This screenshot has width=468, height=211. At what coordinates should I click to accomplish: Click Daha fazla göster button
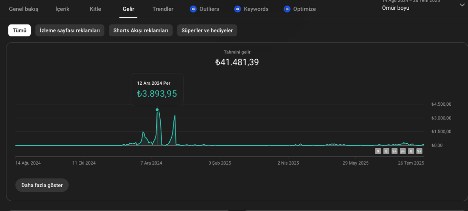pyautogui.click(x=42, y=185)
